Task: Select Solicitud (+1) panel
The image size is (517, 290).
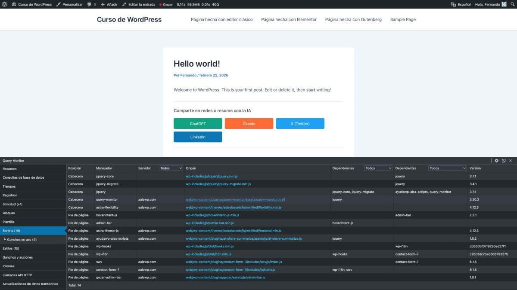Action: click(x=33, y=204)
